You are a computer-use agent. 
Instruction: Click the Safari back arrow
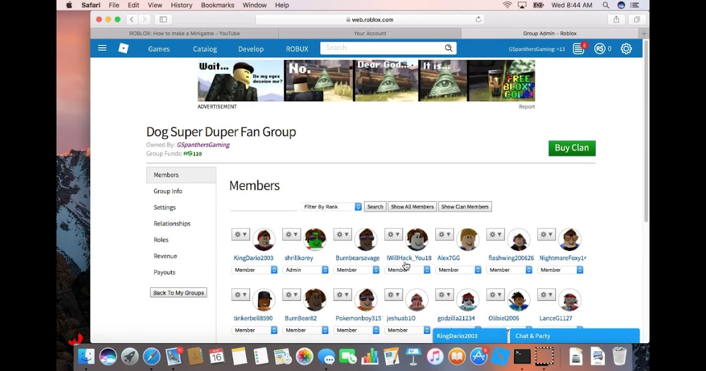tap(132, 19)
